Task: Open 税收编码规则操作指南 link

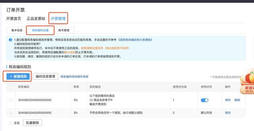Action: coord(74,77)
